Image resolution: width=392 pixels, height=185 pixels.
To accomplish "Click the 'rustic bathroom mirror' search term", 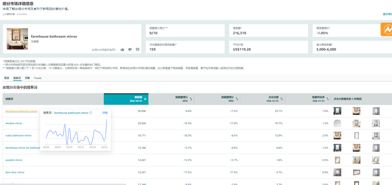I will tap(18, 136).
